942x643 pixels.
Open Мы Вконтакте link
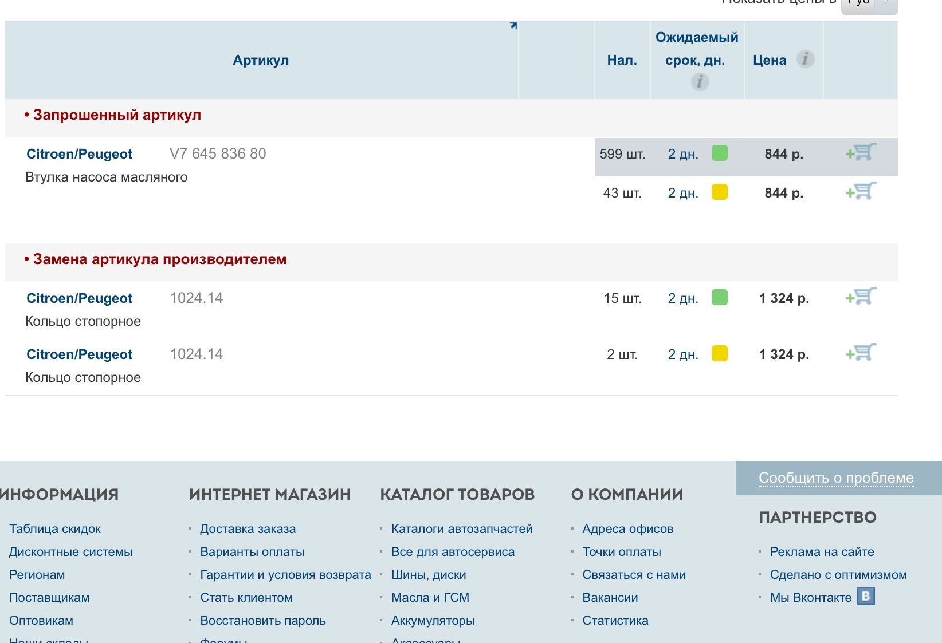(x=811, y=598)
